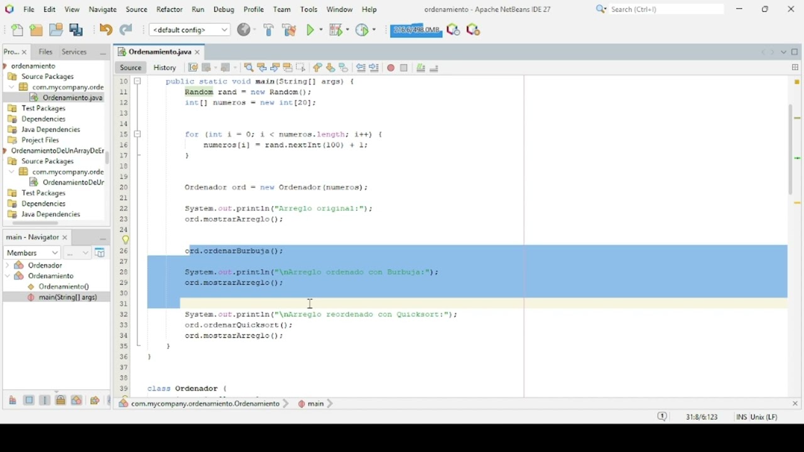Toggle Show Static Members filter in Navigator

click(45, 401)
